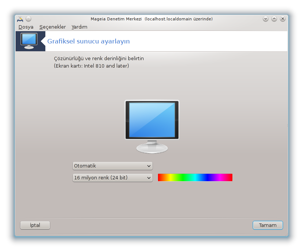Maximize the window with the up-arrow button
Screen dimensions: 303x251
tap(274, 19)
